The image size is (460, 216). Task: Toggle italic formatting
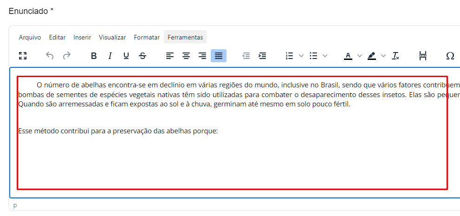[x=110, y=56]
